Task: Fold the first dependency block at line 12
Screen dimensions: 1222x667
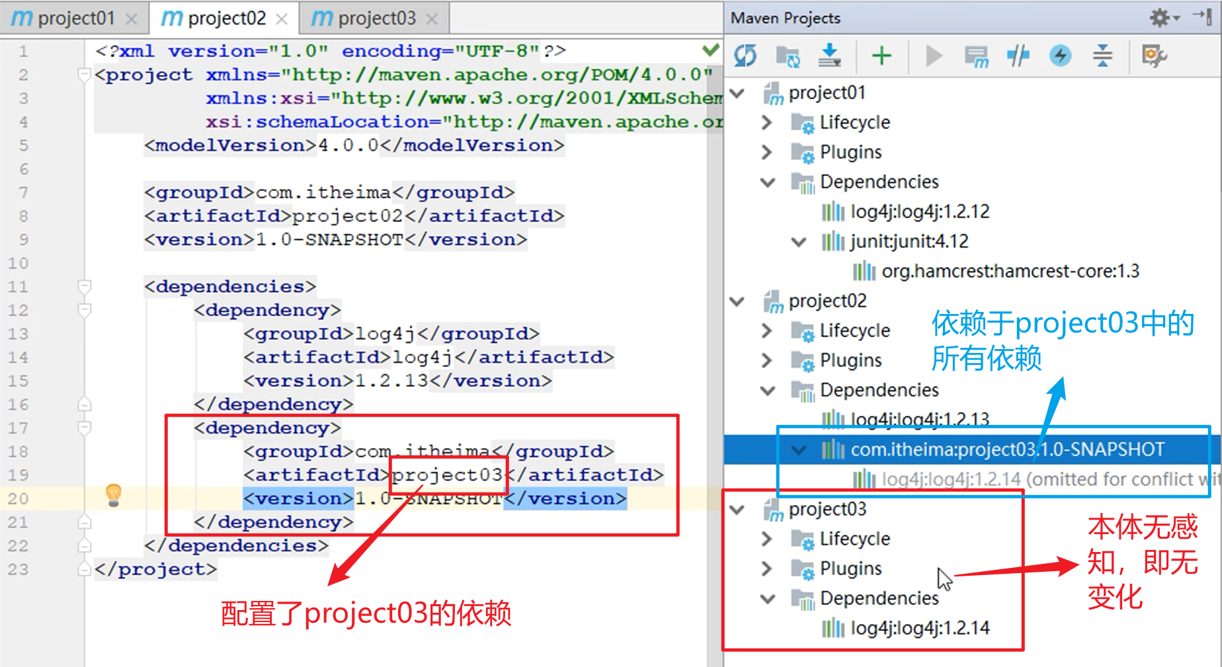Action: click(x=84, y=310)
